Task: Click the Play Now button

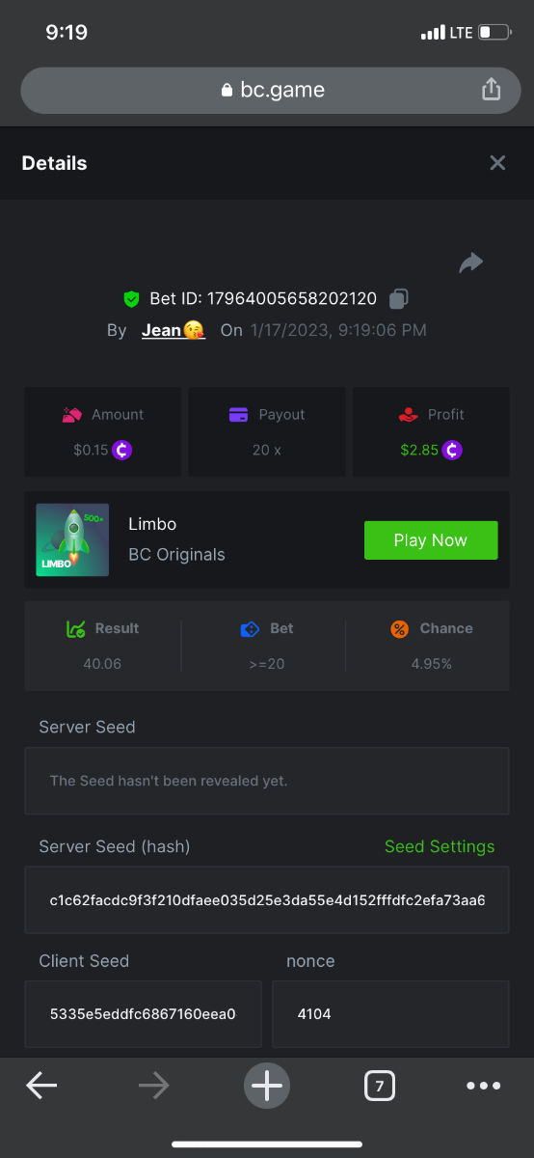Action: click(431, 540)
